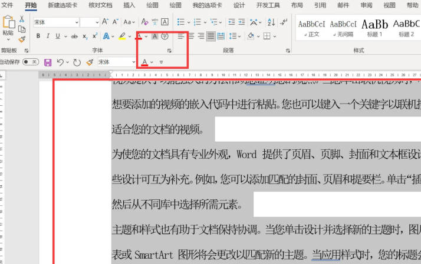Click the borders grid icon
Image resolution: width=421 pixels, height=264 pixels.
click(x=267, y=36)
